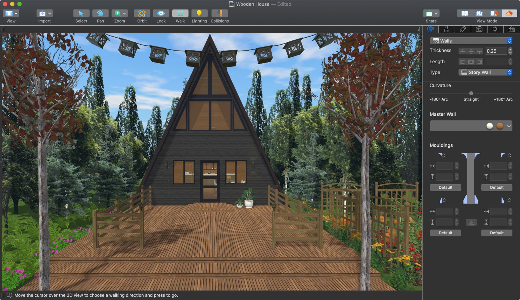
Task: Open the camera properties inspector tab
Action: 479,29
